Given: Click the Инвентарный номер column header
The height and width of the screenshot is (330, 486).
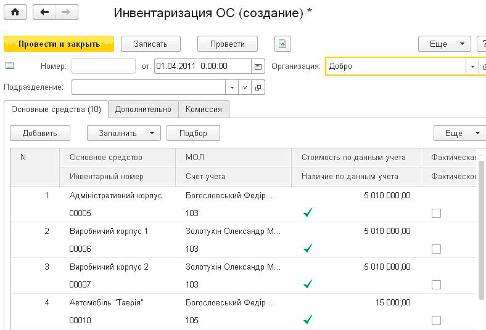Looking at the screenshot, I should tap(117, 177).
